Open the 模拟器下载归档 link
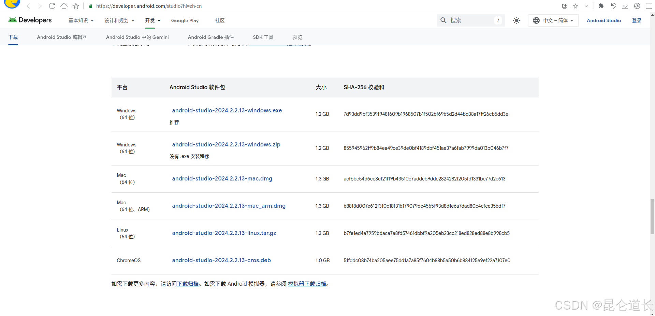The image size is (655, 316). pos(307,284)
